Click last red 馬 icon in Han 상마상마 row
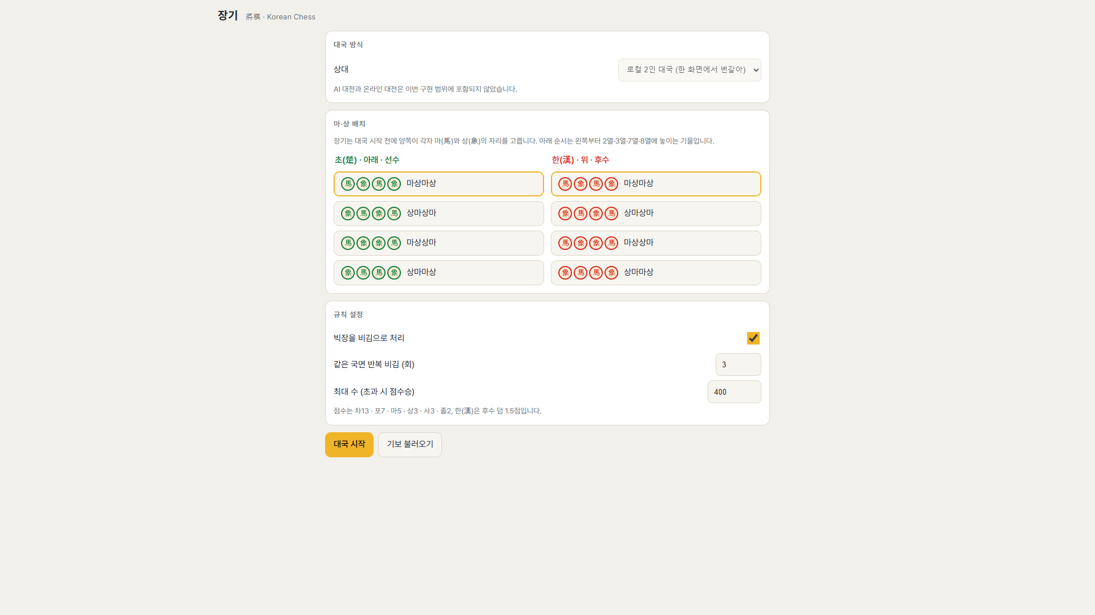 (x=611, y=214)
